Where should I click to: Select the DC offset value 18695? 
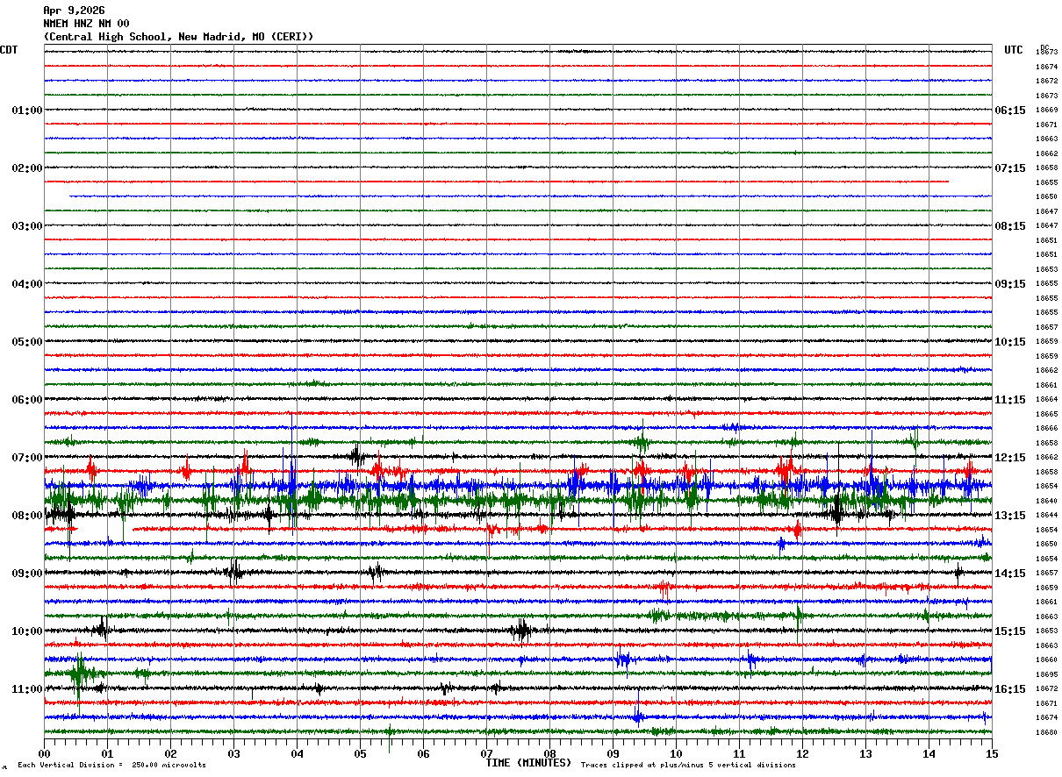[x=1046, y=674]
